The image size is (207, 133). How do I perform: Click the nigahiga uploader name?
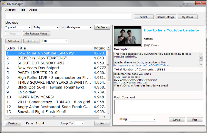coord(148,39)
